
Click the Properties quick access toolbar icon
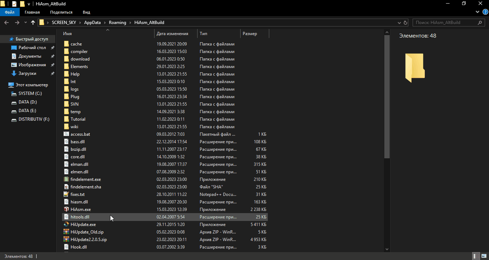click(14, 4)
